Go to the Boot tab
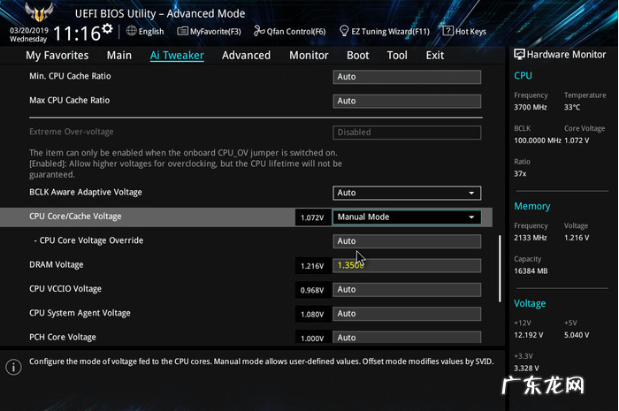The image size is (619, 411). click(358, 55)
